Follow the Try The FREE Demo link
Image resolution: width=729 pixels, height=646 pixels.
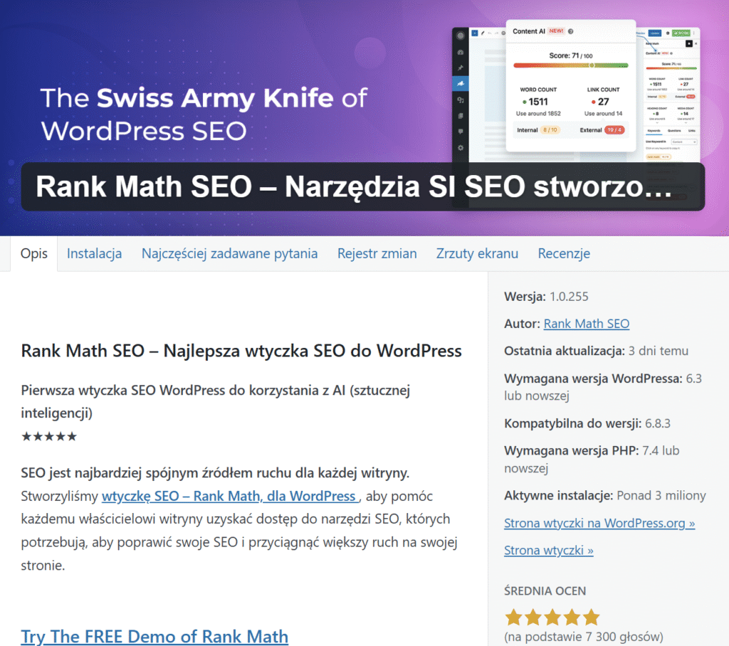[154, 636]
